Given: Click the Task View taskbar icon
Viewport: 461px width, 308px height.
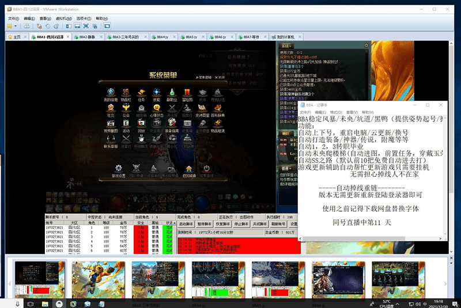Looking at the screenshot, I should tap(31, 304).
